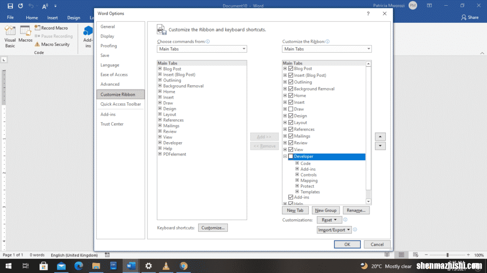
Task: Check the Draw tab checkbox
Action: [x=291, y=109]
